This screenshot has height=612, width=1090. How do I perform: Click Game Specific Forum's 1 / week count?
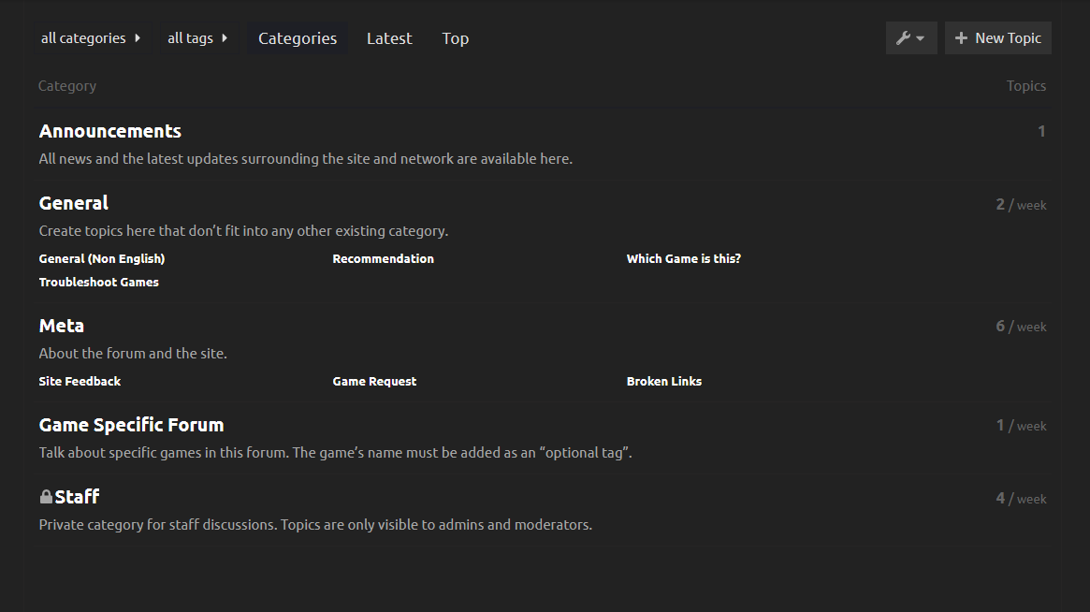pos(1021,426)
